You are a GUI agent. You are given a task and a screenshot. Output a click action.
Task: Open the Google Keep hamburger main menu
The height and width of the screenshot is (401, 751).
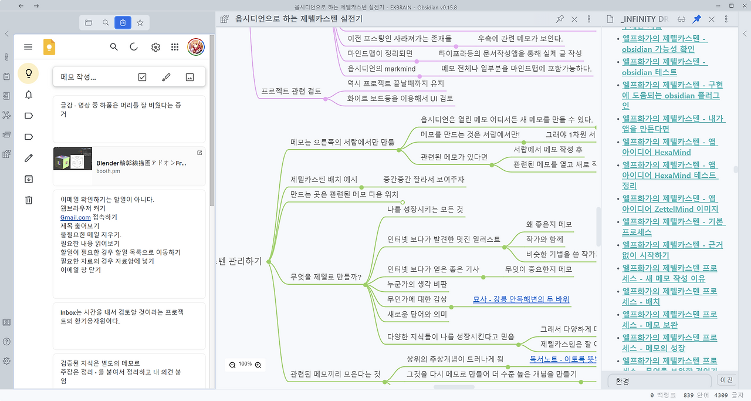[x=28, y=47]
